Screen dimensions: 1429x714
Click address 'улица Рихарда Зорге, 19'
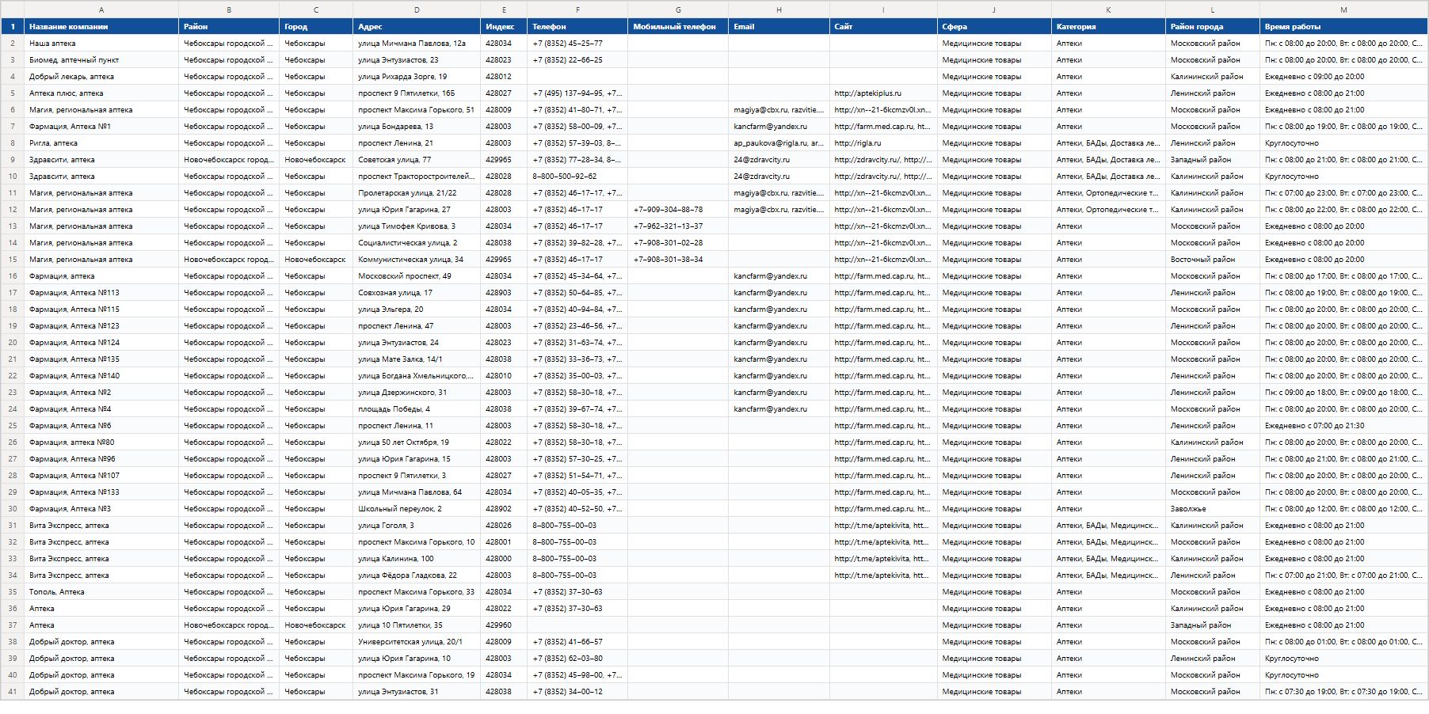(x=417, y=76)
